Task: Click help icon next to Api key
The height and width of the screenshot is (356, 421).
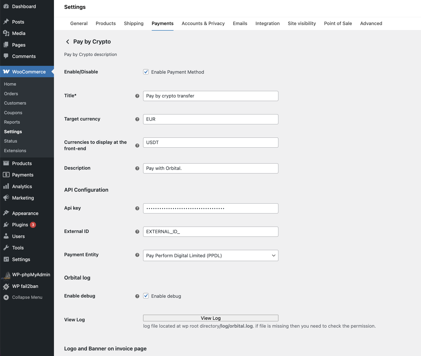Action: [137, 208]
